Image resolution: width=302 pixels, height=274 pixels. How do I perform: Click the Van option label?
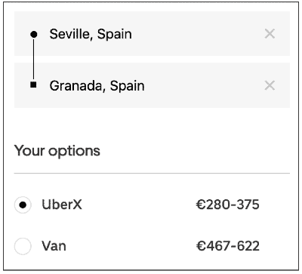click(x=54, y=246)
